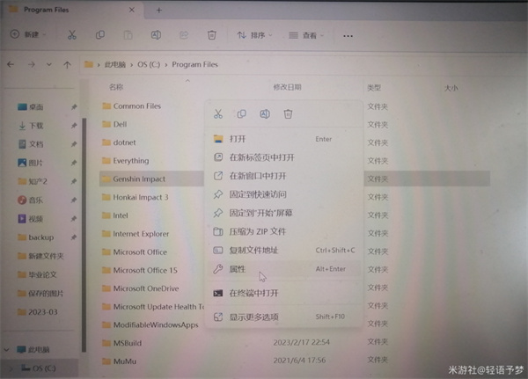Screen dimensions: 528x379
Task: Sort by the 类型 column header
Action: click(x=374, y=88)
